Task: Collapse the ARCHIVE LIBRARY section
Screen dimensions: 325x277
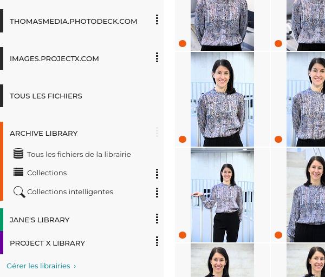Action: (43, 133)
